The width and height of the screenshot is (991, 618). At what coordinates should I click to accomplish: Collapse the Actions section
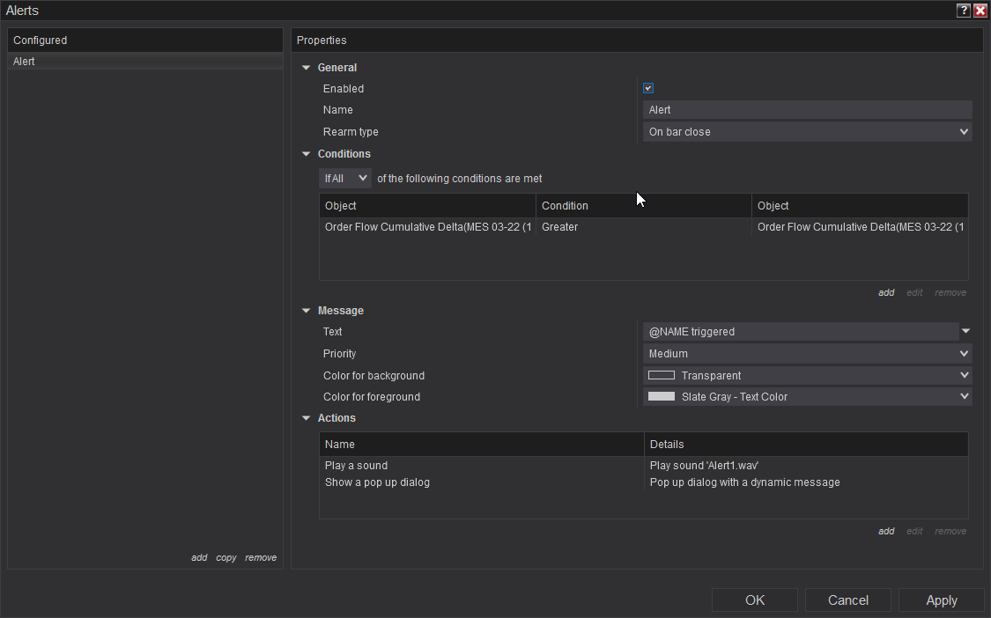point(307,418)
